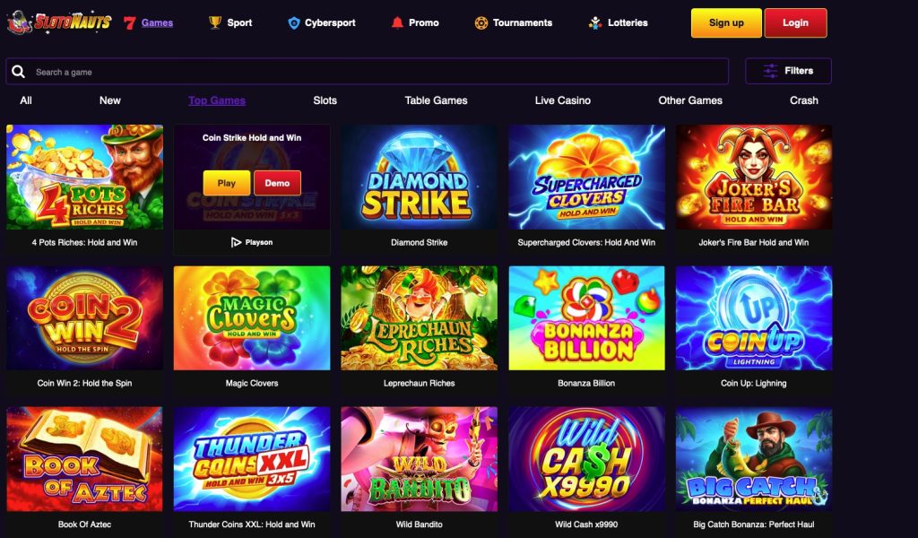Open the Diamond Strike game thumbnail

(420, 177)
